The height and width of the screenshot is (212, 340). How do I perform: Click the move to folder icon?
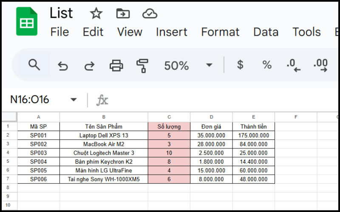tap(123, 14)
